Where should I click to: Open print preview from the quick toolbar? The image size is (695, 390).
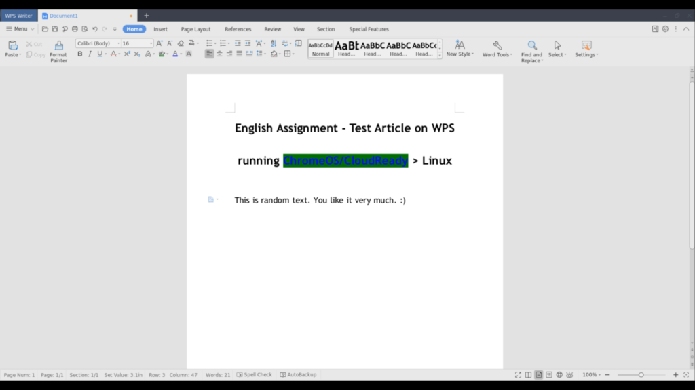(85, 29)
